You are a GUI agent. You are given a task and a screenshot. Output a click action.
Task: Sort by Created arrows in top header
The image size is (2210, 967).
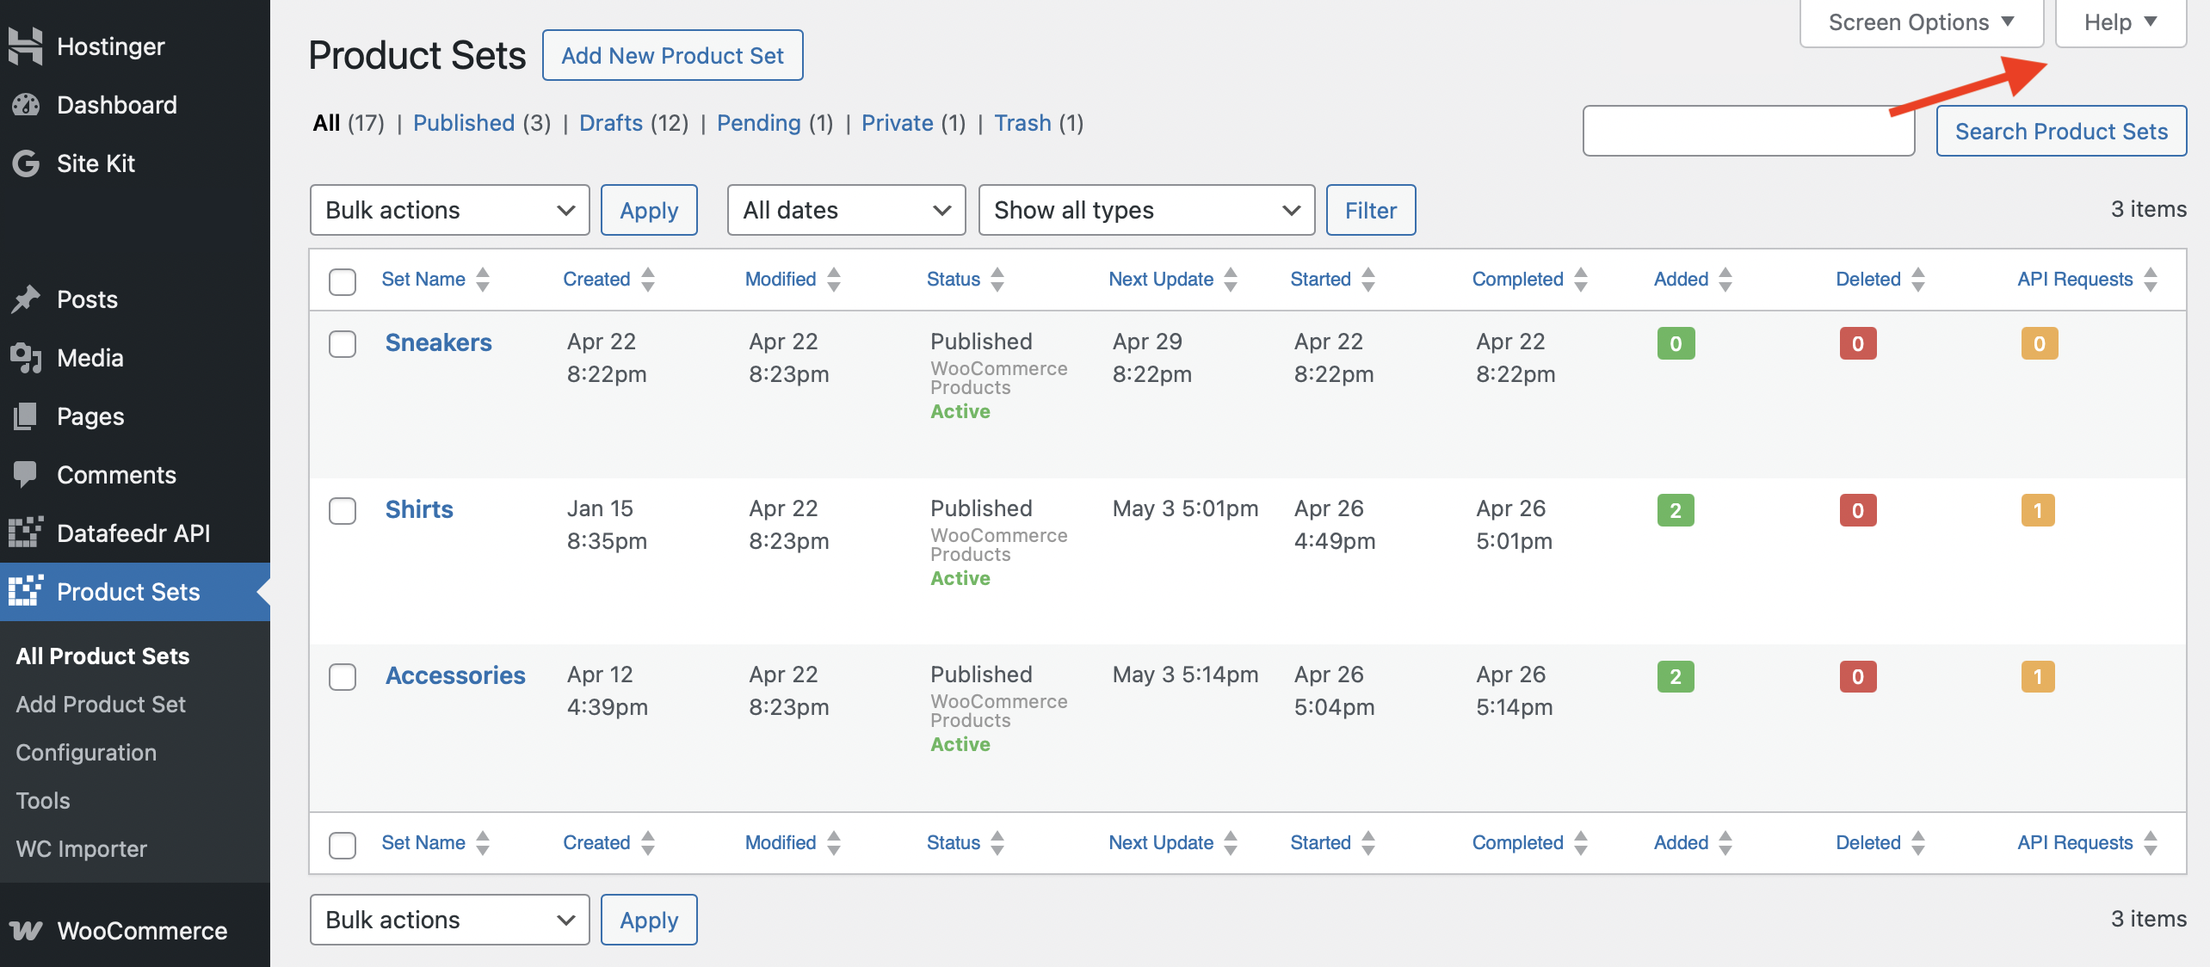648,280
